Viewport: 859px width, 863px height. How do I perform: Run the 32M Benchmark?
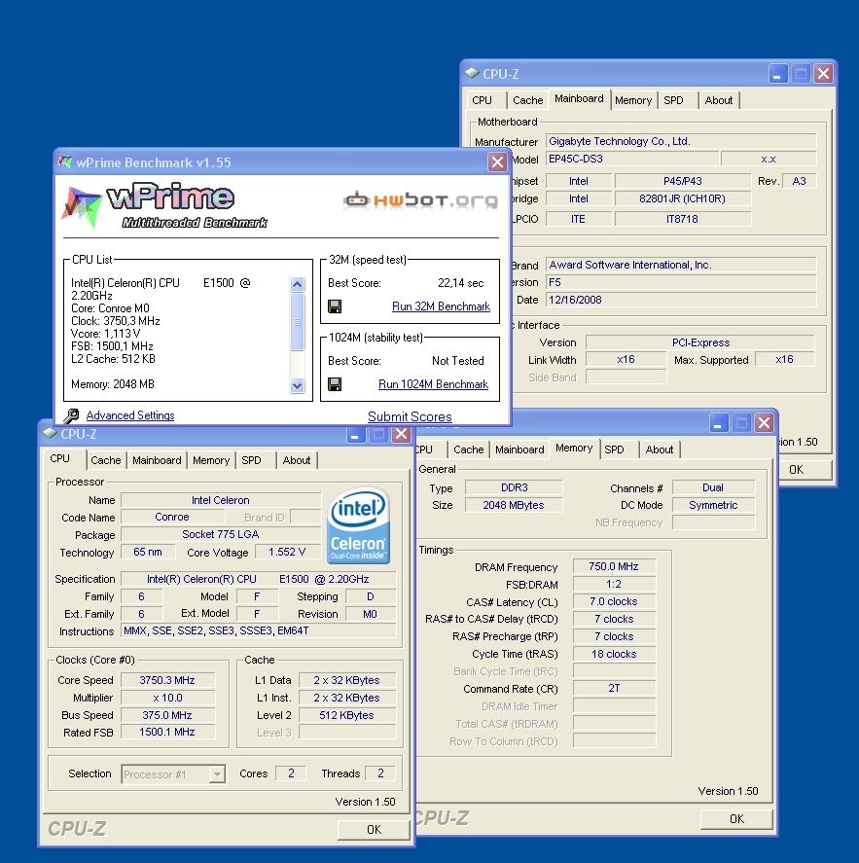[x=441, y=306]
